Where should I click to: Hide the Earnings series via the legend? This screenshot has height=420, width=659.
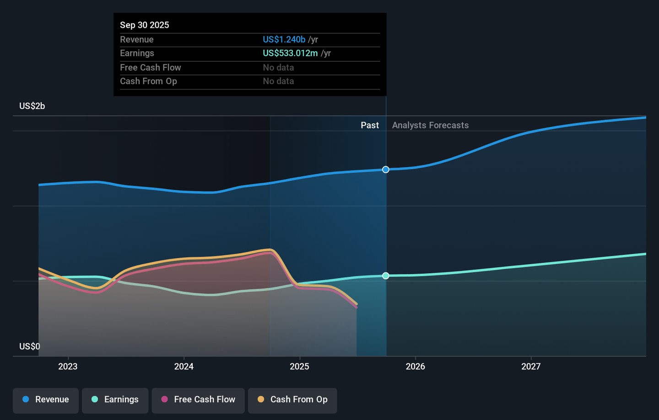[115, 400]
